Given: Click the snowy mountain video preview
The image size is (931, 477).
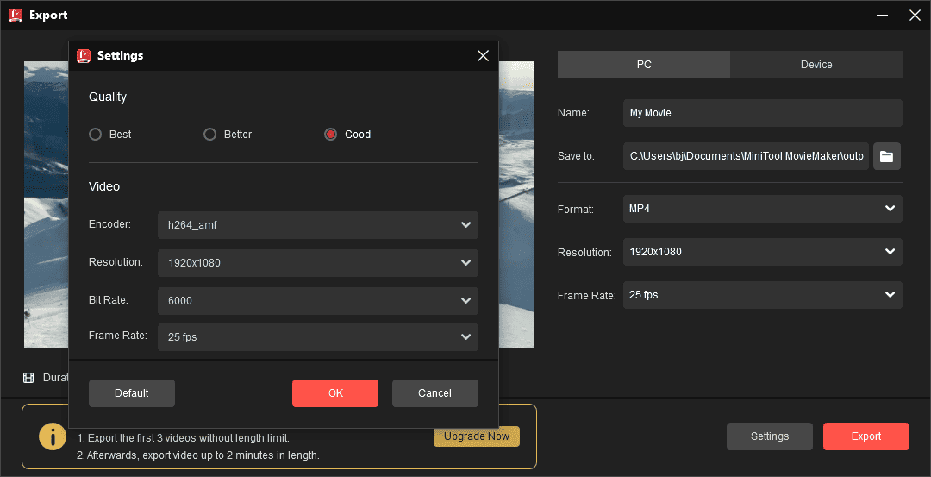Looking at the screenshot, I should coord(515,205).
